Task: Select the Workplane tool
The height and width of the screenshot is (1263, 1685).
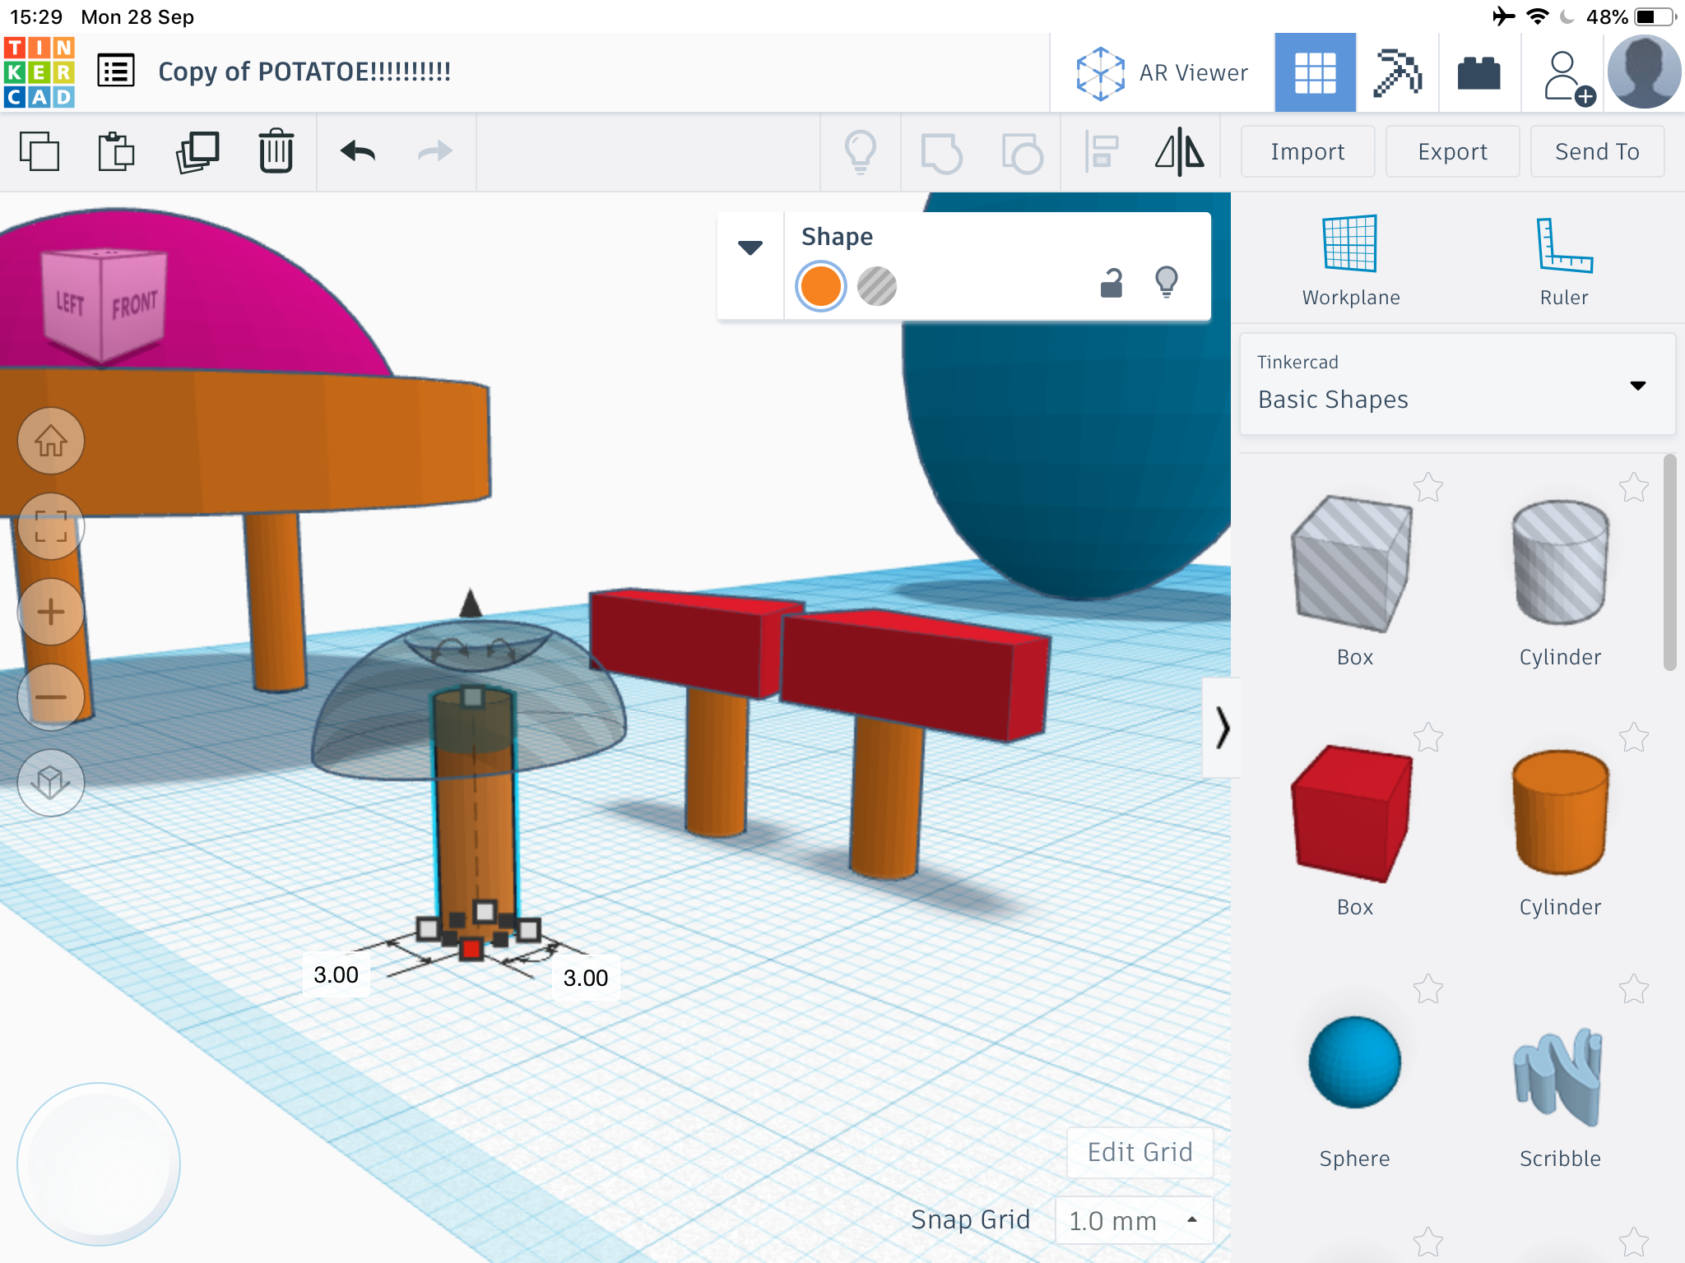Action: (1350, 260)
